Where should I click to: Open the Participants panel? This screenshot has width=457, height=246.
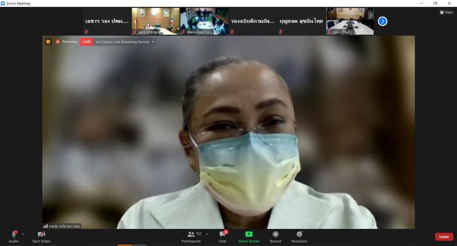191,236
